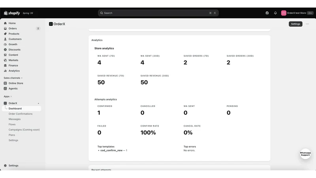Click the CANCEL RATE 0% value
This screenshot has height=178, width=316.
pyautogui.click(x=188, y=133)
